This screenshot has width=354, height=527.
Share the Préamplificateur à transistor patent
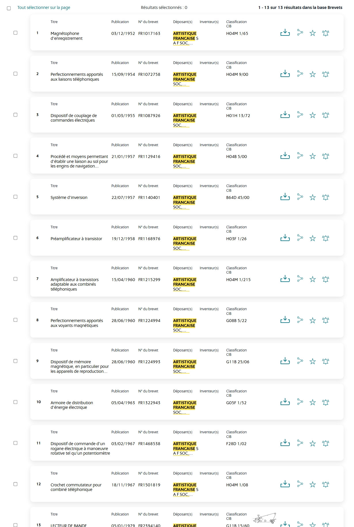click(300, 238)
